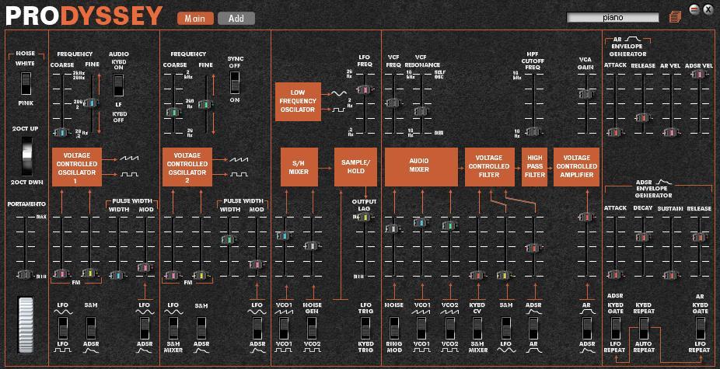This screenshot has width=720, height=369.
Task: Toggle the filter S&H/LFO modulation switch
Action: (505, 328)
